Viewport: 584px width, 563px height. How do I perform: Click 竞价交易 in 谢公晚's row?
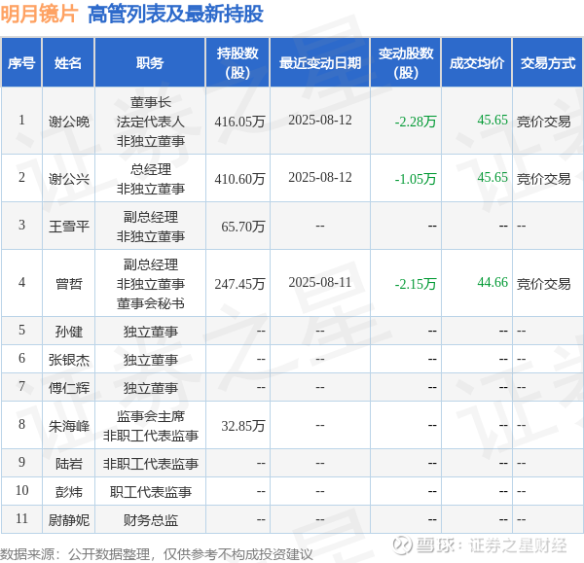coord(543,122)
